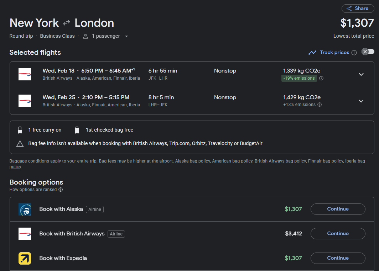Image resolution: width=379 pixels, height=271 pixels.
Task: Expand the Feb 18 JFK–LHR flight details
Action: point(361,74)
